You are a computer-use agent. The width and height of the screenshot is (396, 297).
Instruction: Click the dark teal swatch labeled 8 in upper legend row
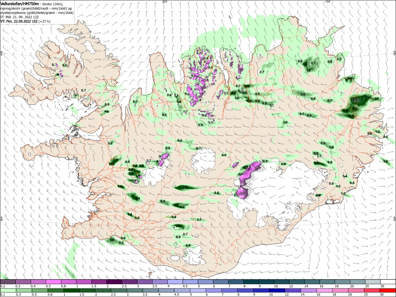(251, 282)
